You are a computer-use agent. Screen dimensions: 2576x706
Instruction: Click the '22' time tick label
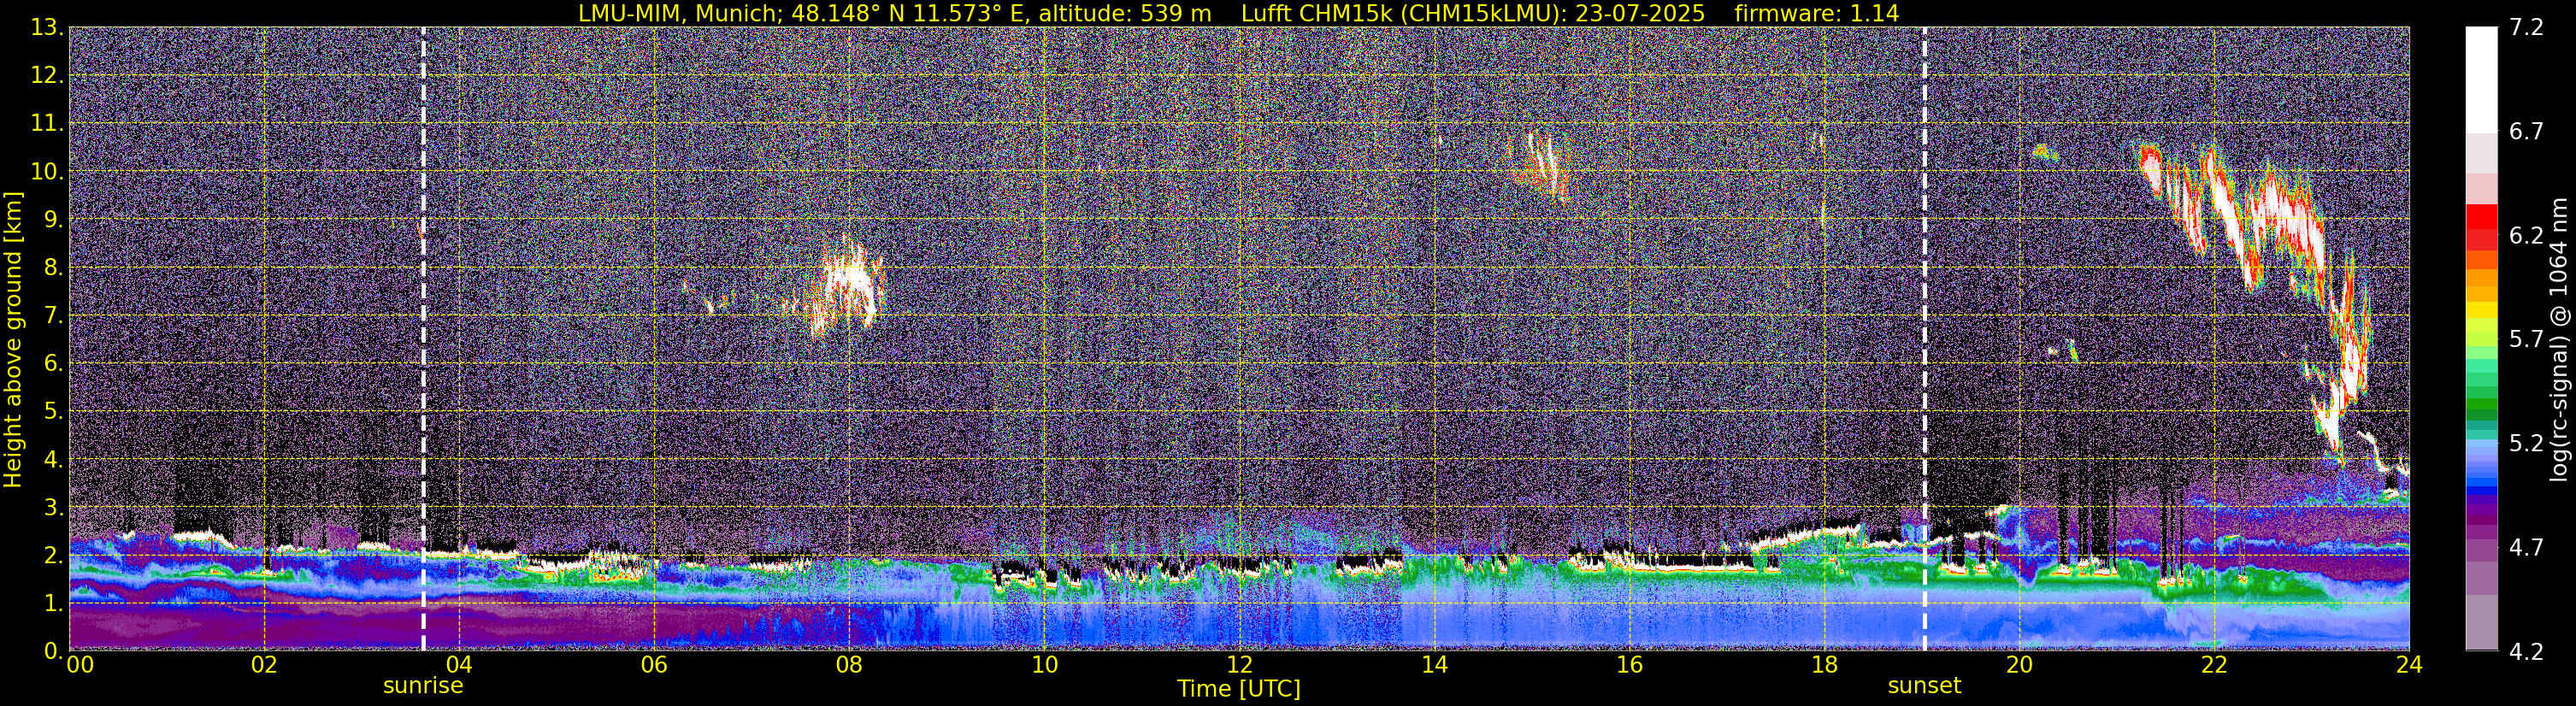pos(2214,665)
